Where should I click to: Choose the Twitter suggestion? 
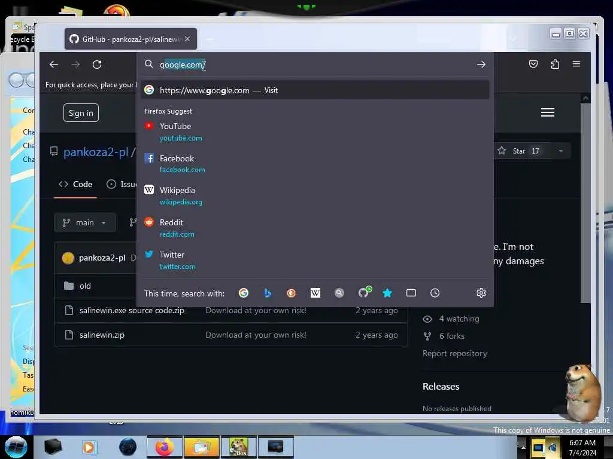point(315,260)
